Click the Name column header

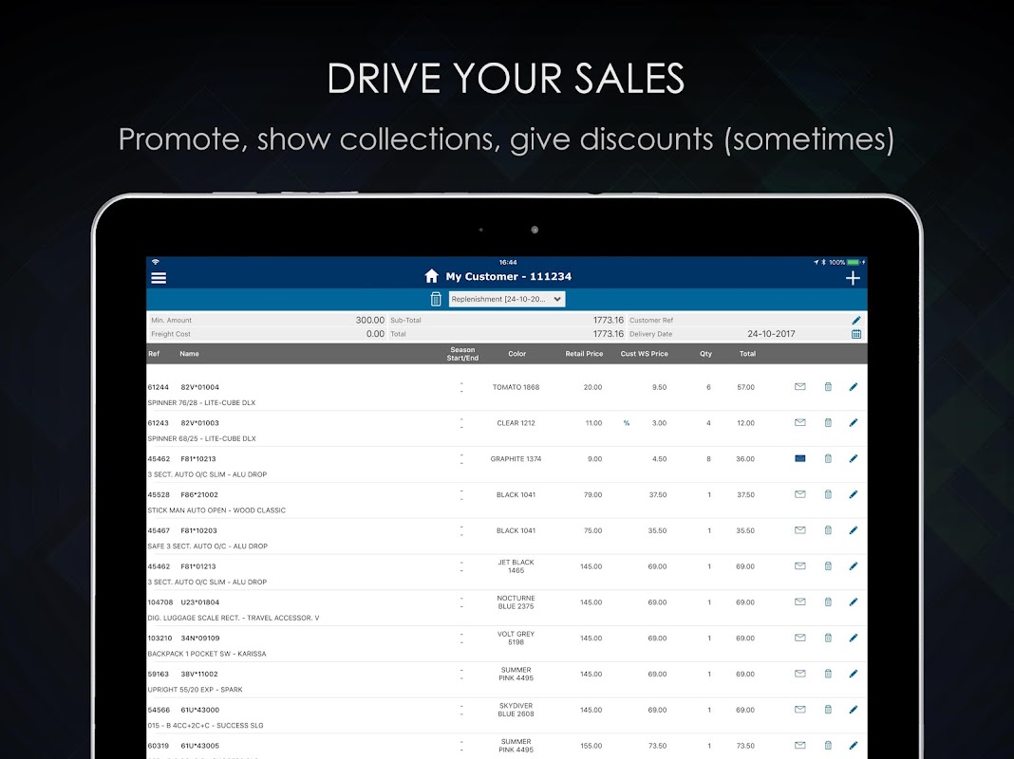click(x=189, y=353)
